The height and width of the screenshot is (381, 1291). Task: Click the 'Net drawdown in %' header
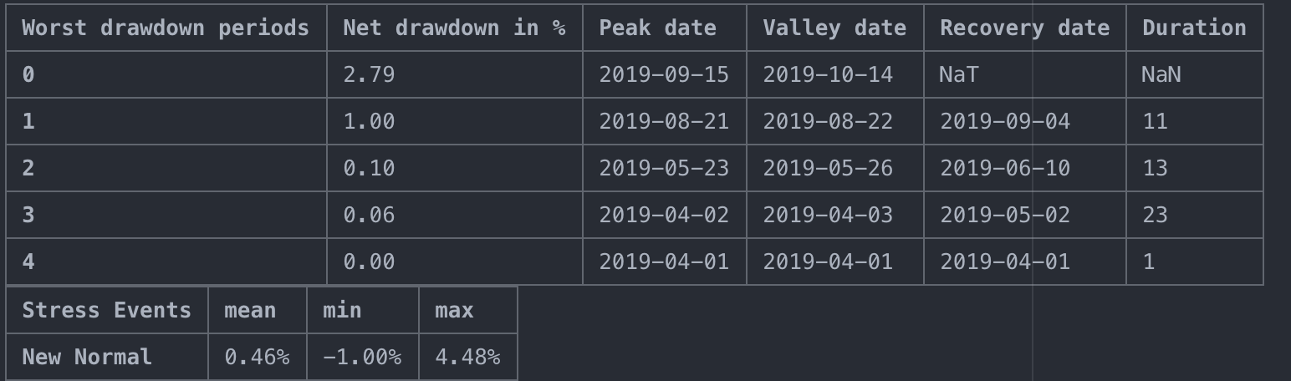pyautogui.click(x=454, y=28)
